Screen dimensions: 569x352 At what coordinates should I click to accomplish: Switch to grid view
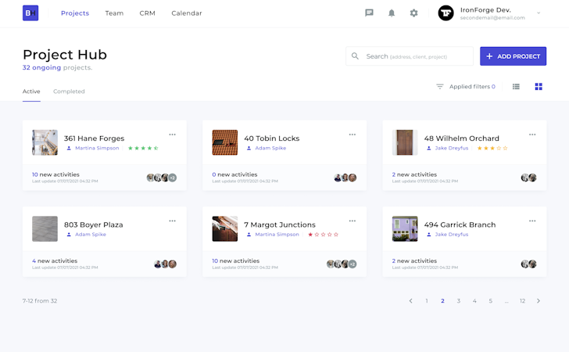pyautogui.click(x=539, y=87)
